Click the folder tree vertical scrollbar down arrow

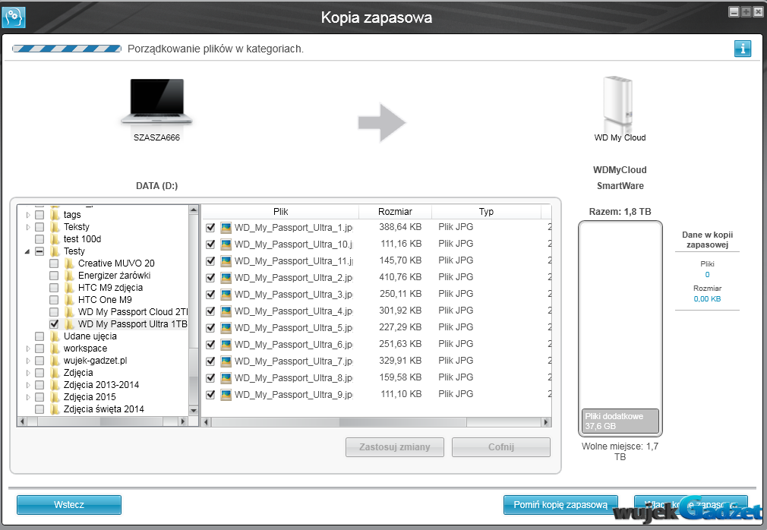pyautogui.click(x=194, y=410)
